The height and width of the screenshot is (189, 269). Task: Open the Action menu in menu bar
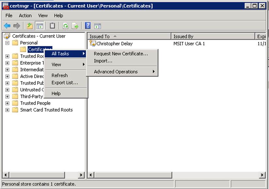click(x=25, y=15)
